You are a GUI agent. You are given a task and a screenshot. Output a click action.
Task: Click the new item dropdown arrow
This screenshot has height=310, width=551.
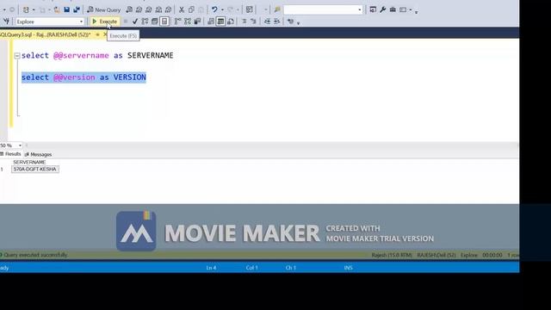(x=34, y=9)
